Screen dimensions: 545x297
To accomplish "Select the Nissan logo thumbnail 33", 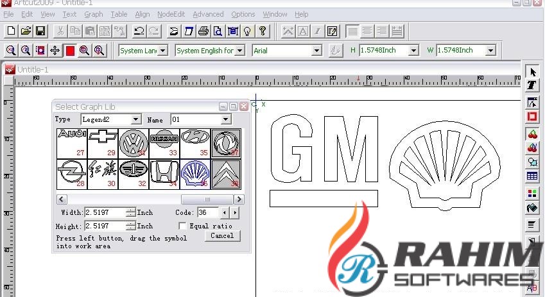I will tap(164, 144).
